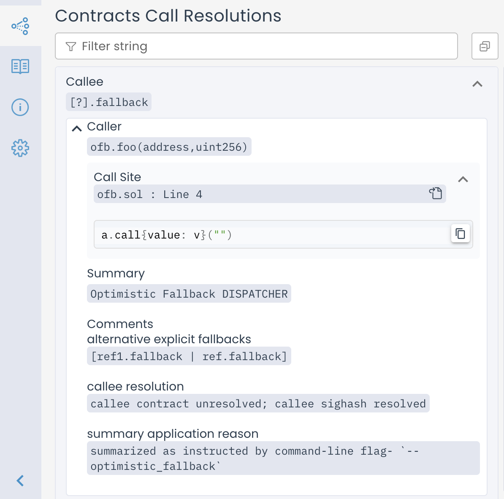Open the call resolutions graph sidebar icon

[20, 26]
